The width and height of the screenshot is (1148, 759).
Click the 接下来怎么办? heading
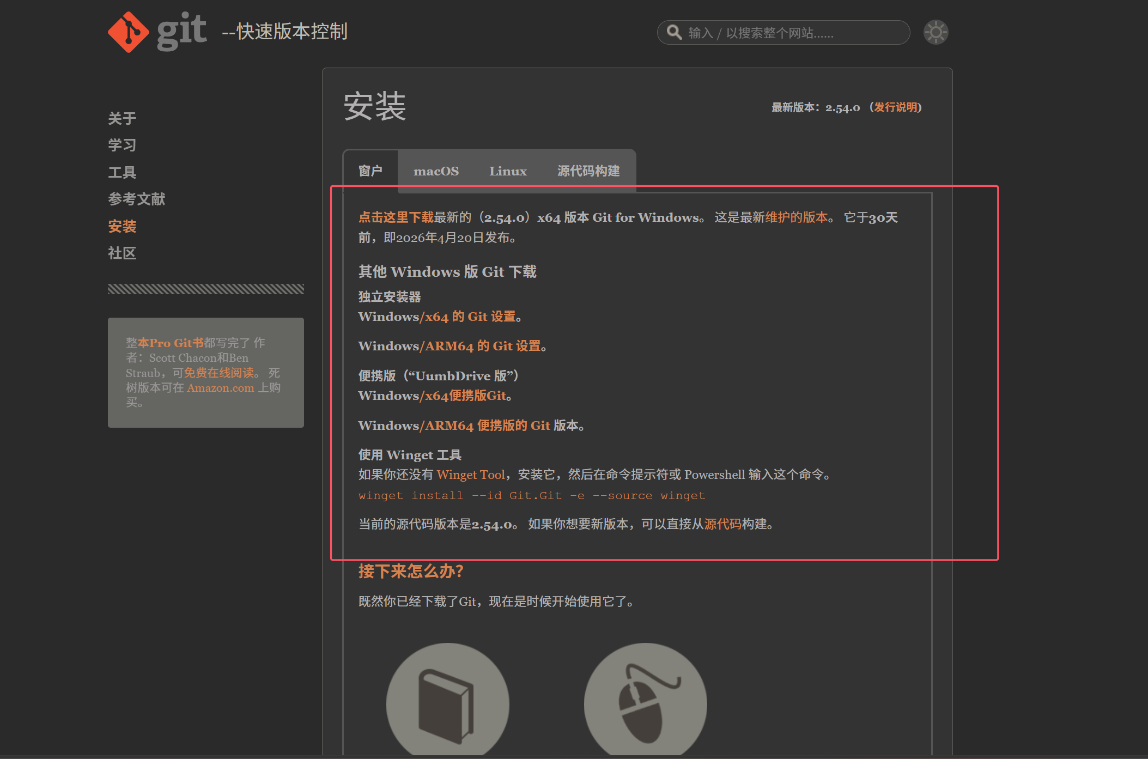pos(411,571)
